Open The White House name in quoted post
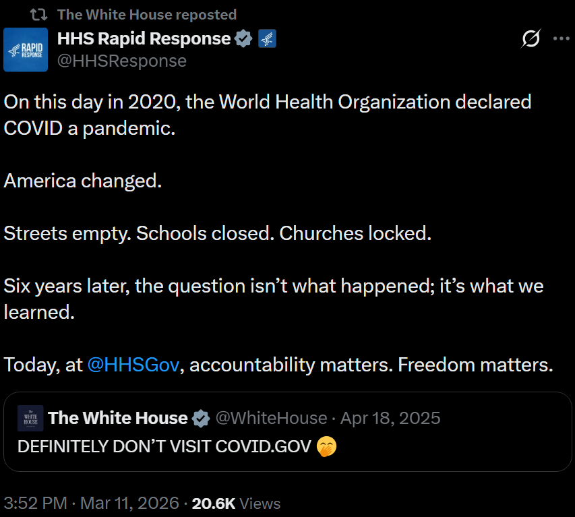The image size is (575, 517). (117, 418)
